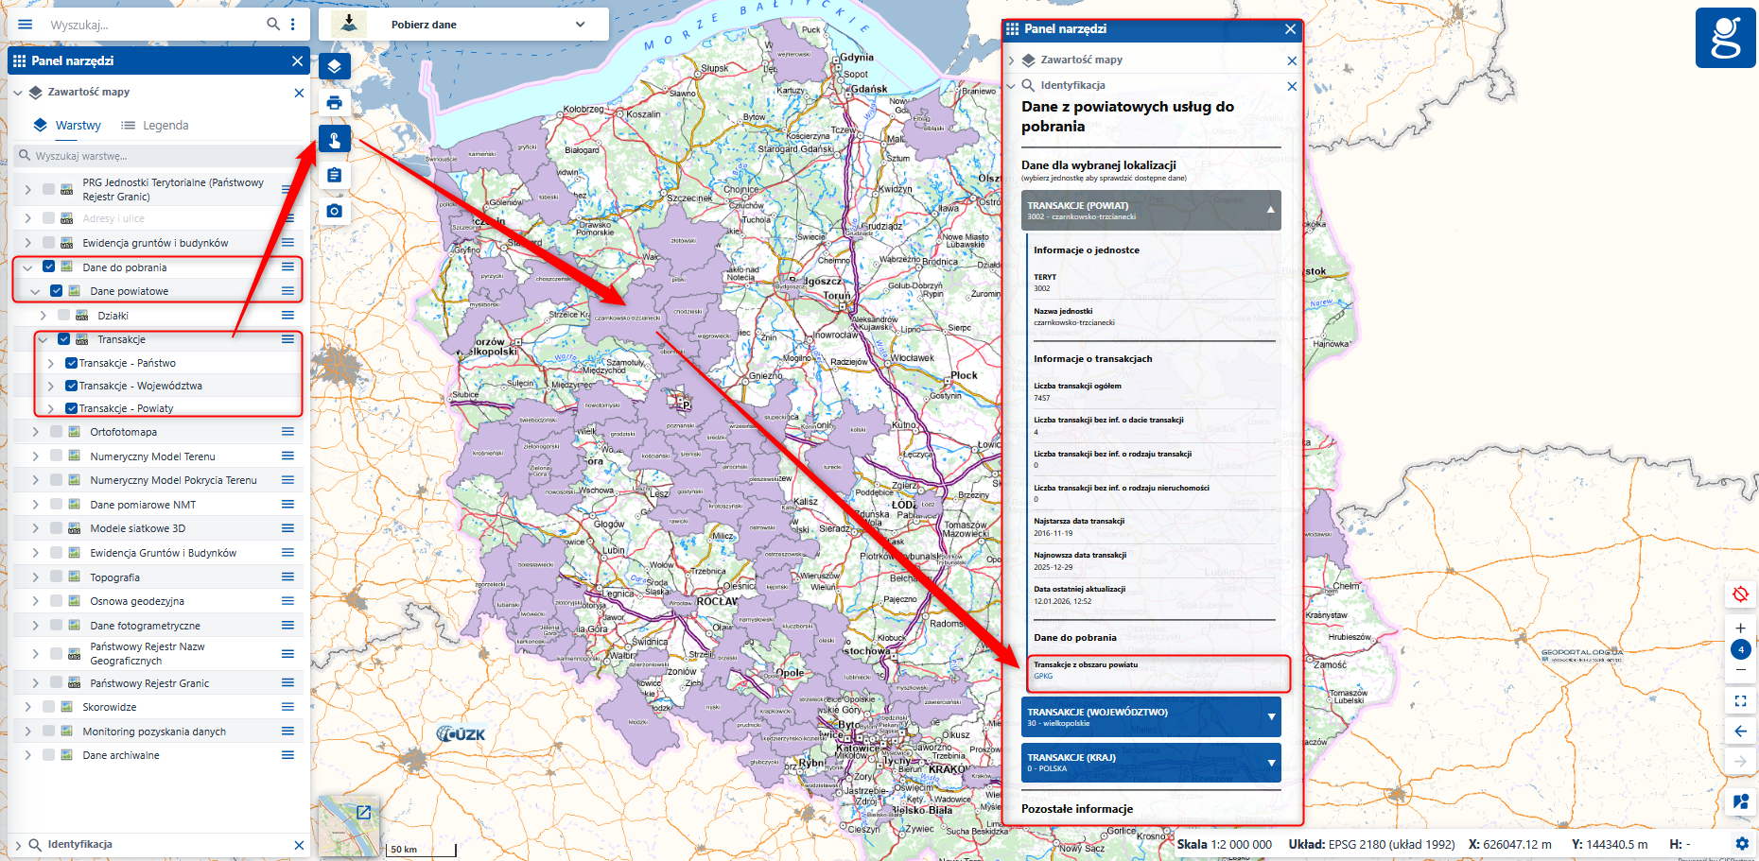Screen dimensions: 1759x861
Task: Collapse the TRANSAKCJE (POWIAT) section
Action: tap(1270, 210)
